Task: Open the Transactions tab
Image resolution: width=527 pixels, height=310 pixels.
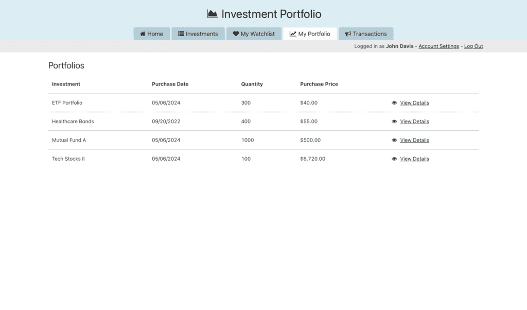Action: pos(366,34)
